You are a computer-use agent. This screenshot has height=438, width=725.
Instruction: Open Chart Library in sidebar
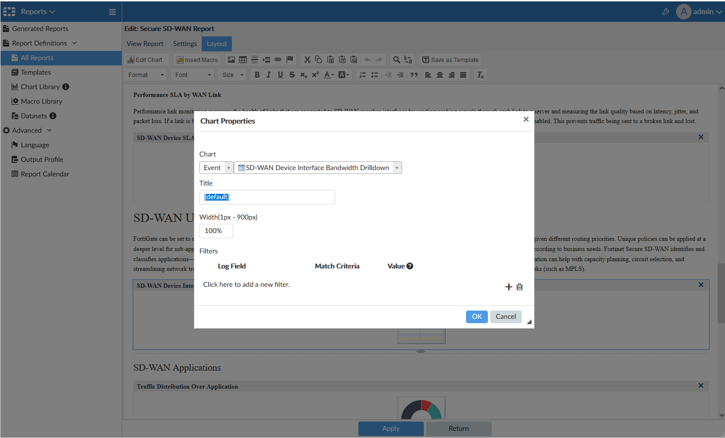(40, 87)
